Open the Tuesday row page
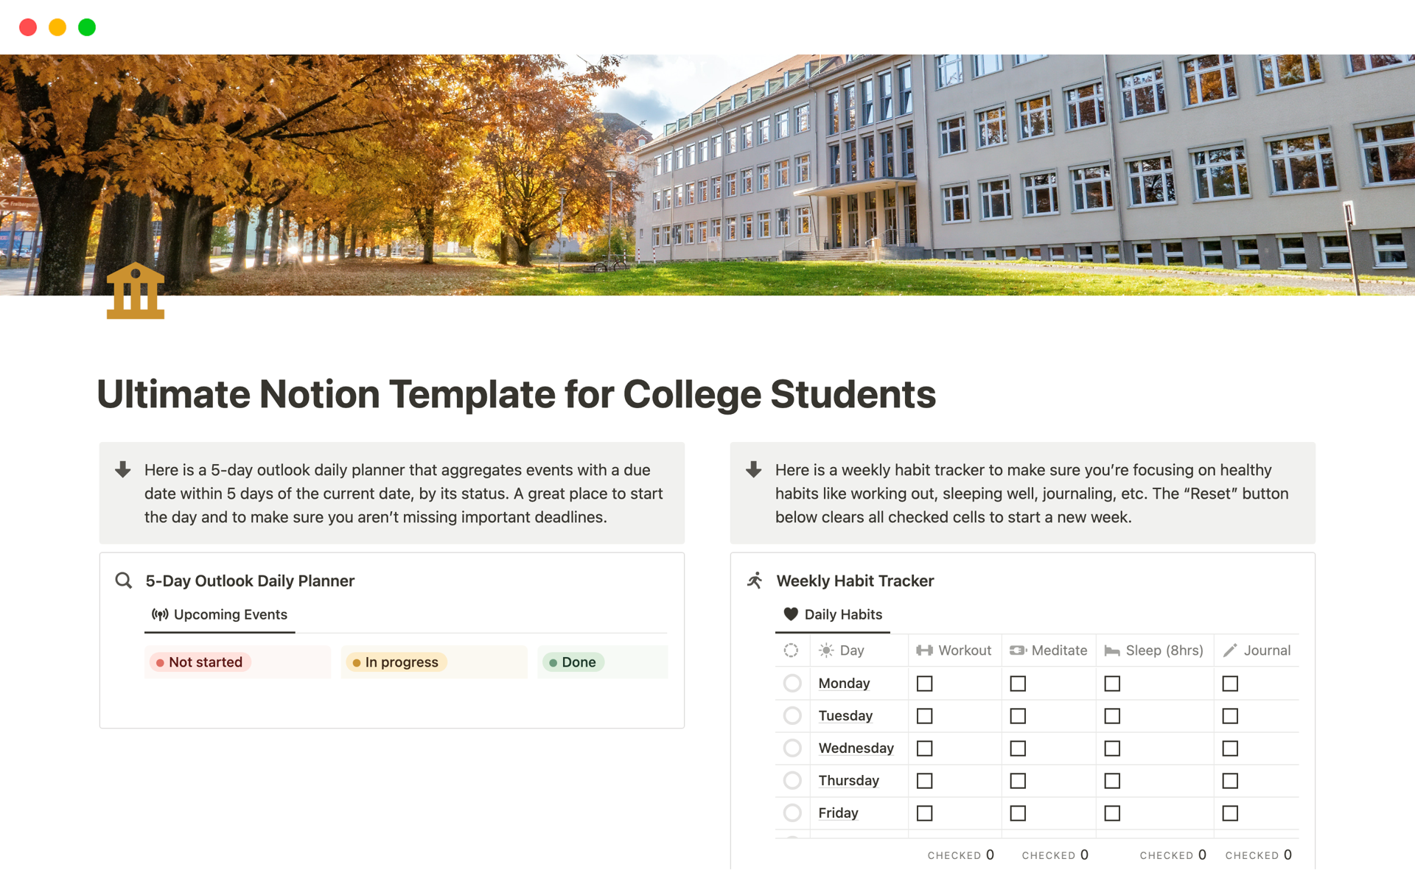This screenshot has width=1415, height=884. coord(845,716)
